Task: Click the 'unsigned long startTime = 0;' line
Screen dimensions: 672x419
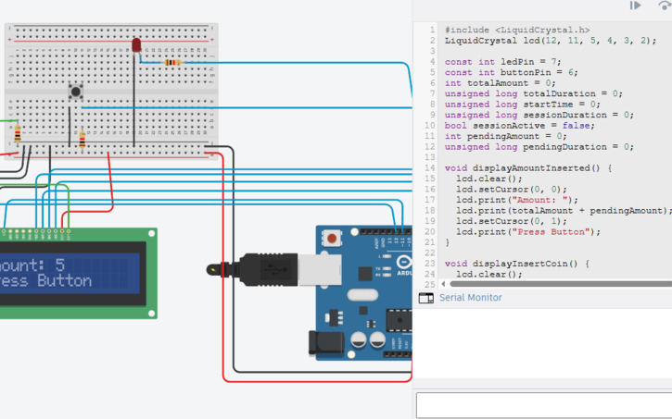Action: (523, 105)
